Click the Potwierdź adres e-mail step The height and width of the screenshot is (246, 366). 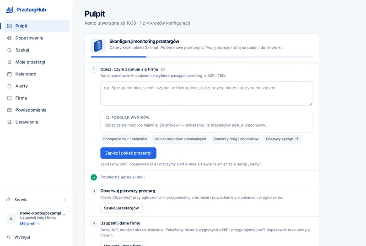(122, 177)
